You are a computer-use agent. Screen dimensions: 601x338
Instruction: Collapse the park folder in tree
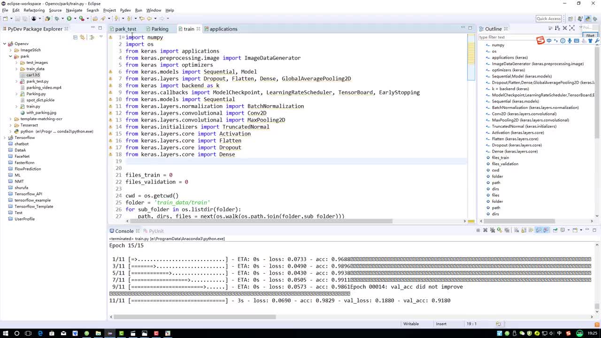point(10,56)
